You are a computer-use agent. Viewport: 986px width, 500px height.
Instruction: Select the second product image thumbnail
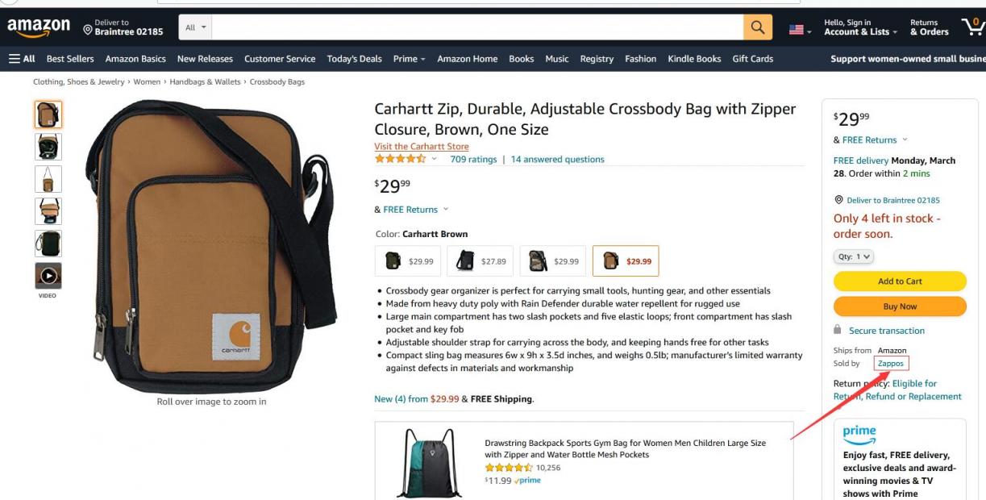point(48,147)
